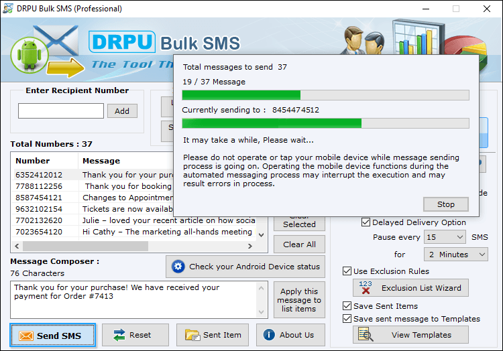Click 'Currently sending to : 8454474512' text
The height and width of the screenshot is (351, 503).
pos(251,110)
